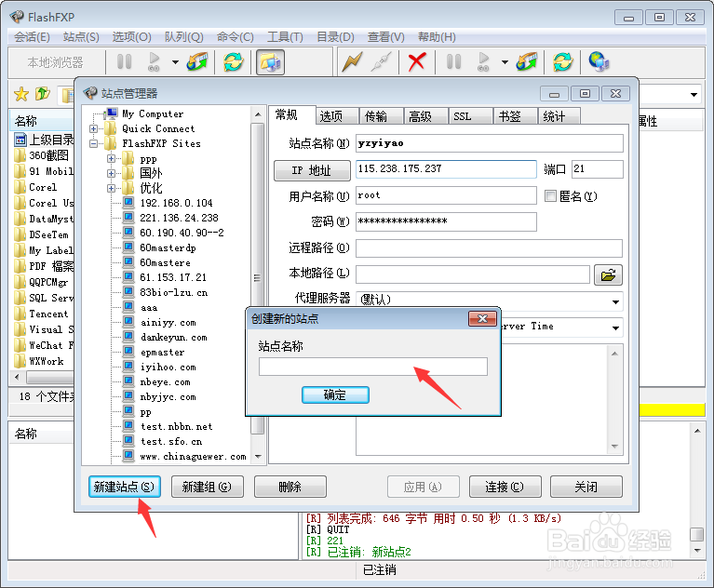Viewport: 714px width, 588px height.
Task: Click the right pane transfer queue icon
Action: (527, 61)
